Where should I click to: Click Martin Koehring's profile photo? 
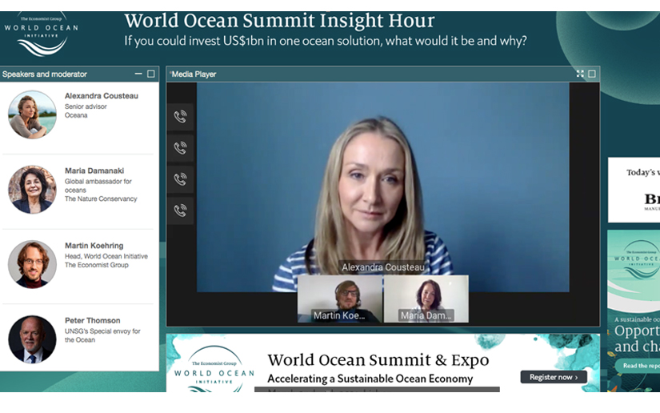[33, 264]
